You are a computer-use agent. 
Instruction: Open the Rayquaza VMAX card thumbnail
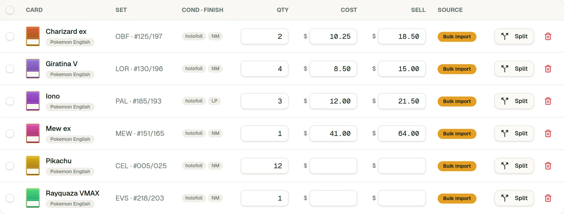pos(33,198)
